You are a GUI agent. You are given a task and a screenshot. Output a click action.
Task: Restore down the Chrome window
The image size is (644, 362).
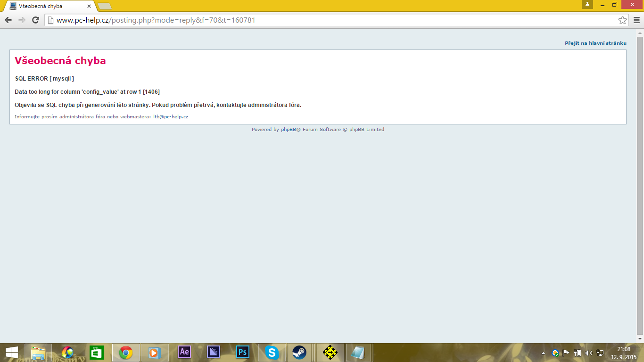[x=615, y=4]
